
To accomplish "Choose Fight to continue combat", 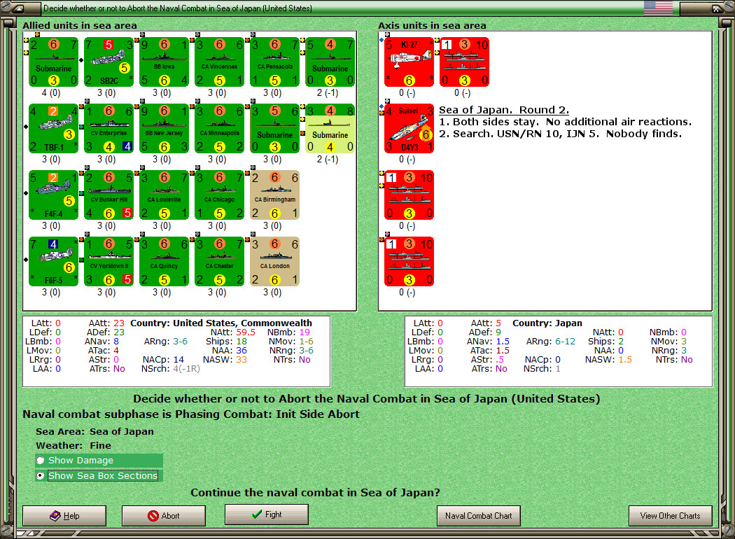I will pos(267,514).
